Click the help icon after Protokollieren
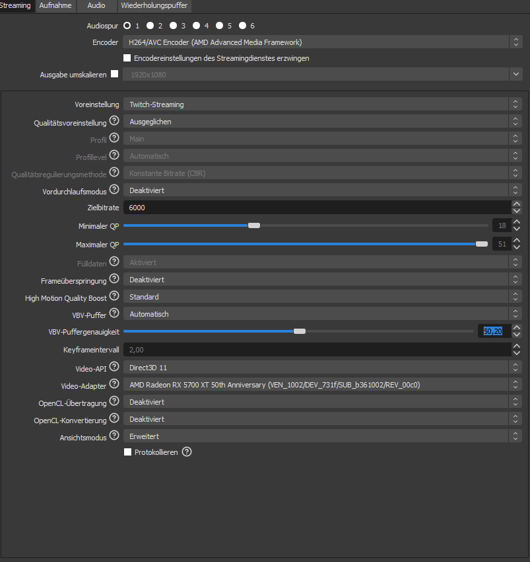The width and height of the screenshot is (530, 562). click(x=187, y=452)
